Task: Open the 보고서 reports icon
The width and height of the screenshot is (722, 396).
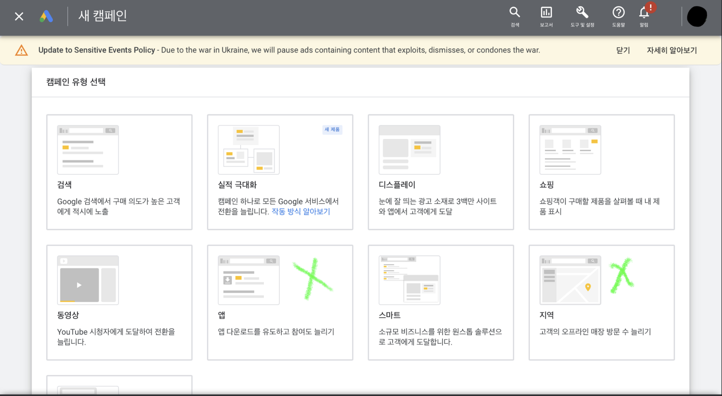Action: point(546,17)
